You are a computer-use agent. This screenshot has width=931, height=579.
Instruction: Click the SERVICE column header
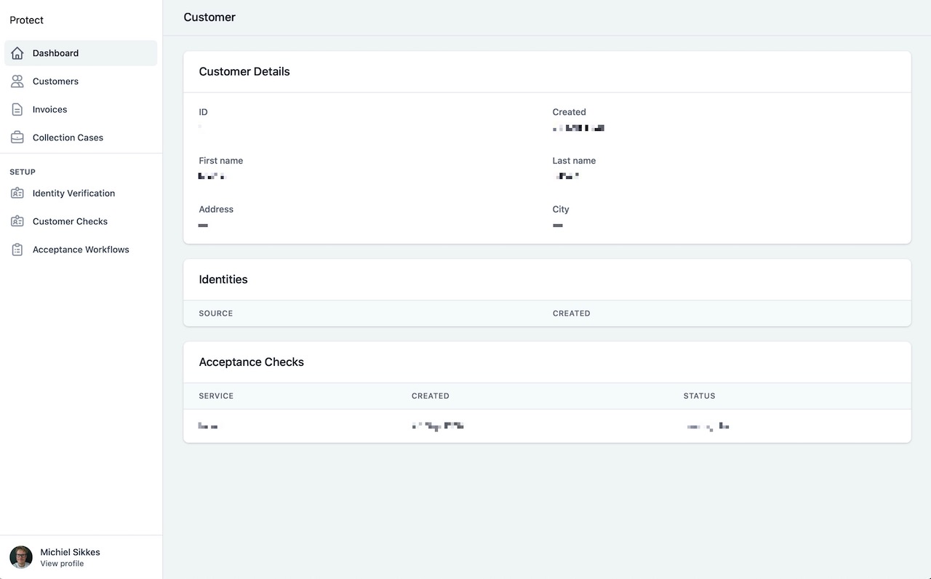(216, 396)
